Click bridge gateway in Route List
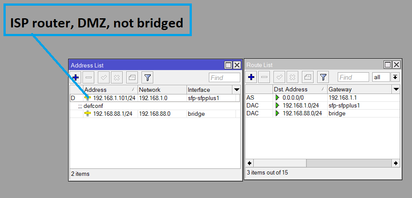 click(337, 114)
